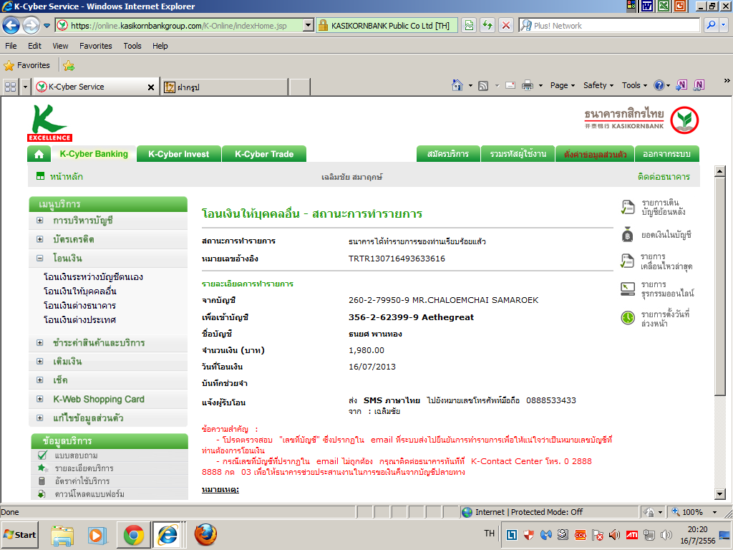The image size is (733, 550).
Task: Click the Windows Start button
Action: 19,535
